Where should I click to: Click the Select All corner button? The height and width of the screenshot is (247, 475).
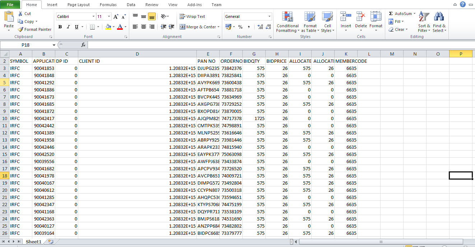5,54
